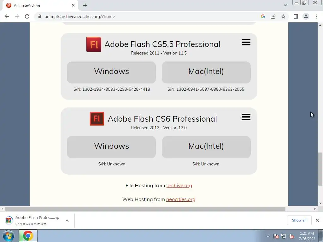Click the Adobe Flash Profes....zip download
Viewport: 323px width, 242px height.
pos(37,217)
